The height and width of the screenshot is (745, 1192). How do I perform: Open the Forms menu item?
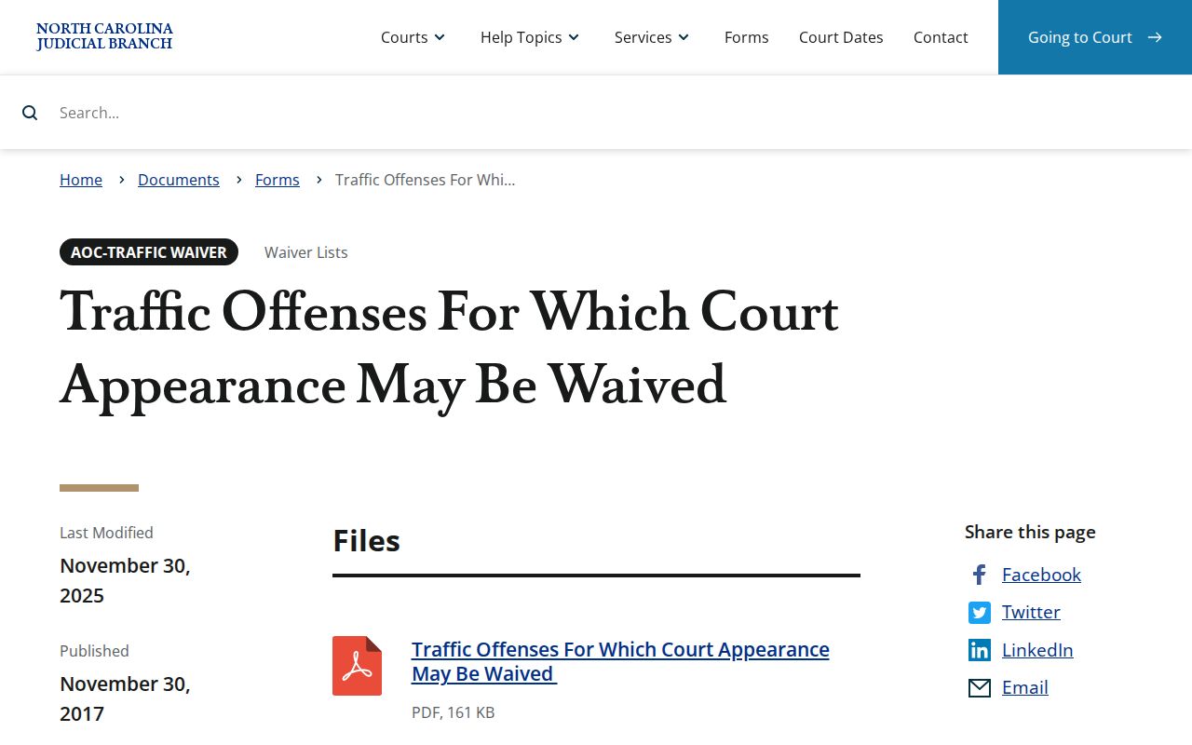click(x=747, y=37)
